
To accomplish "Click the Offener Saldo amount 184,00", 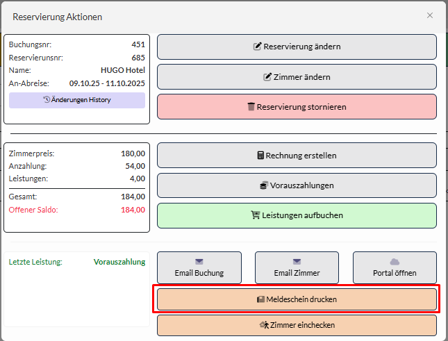I will [132, 210].
